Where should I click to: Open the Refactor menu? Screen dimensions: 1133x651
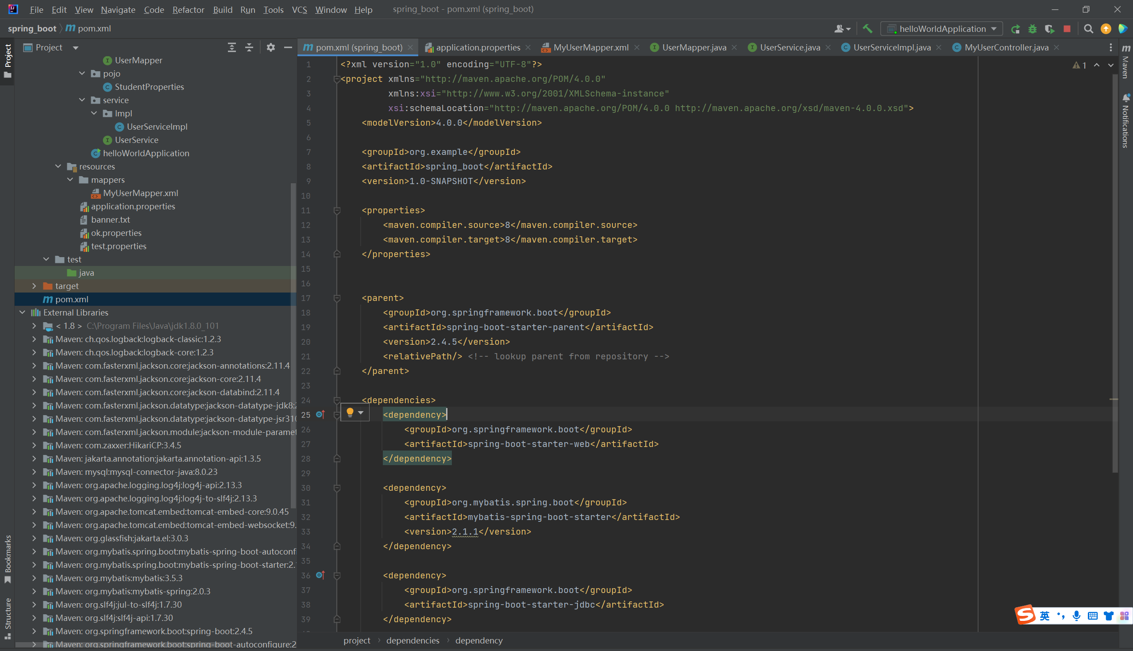[188, 9]
